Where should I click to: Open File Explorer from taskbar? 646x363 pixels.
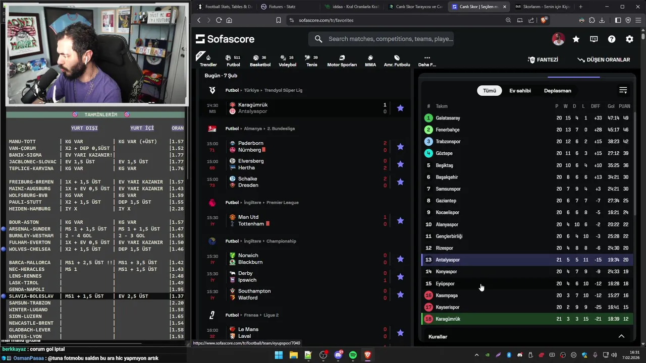coord(293,355)
